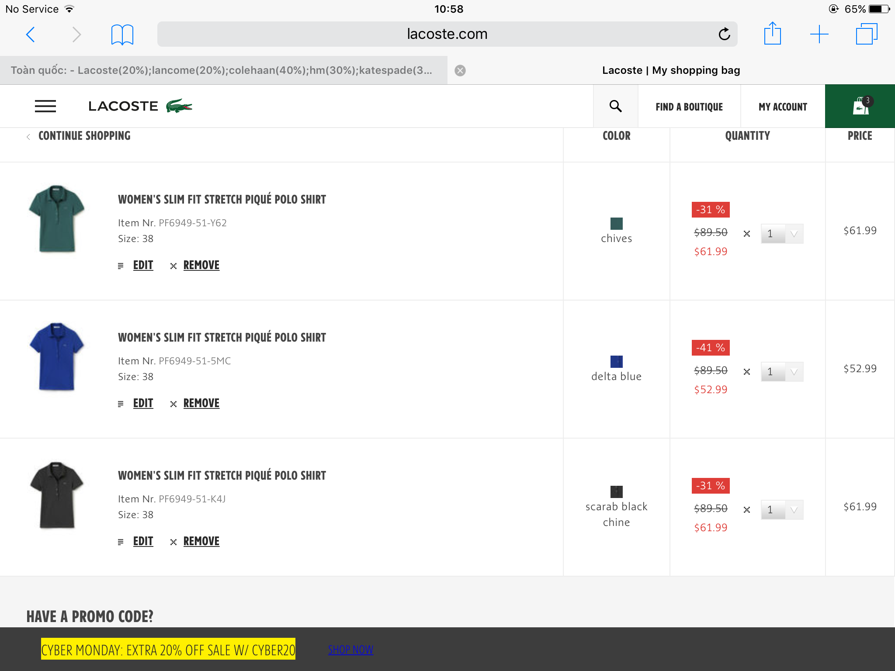Click the Shop Now link in banner
Screen dimensions: 895x671
coord(350,650)
